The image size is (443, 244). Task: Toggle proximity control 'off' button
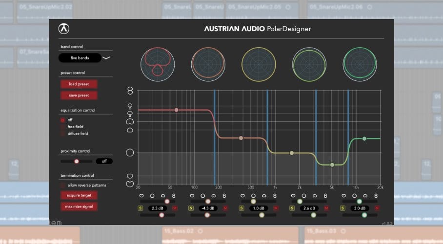tap(104, 161)
